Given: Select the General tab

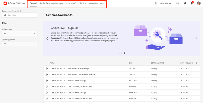Looking at the screenshot, I should click(x=33, y=3).
